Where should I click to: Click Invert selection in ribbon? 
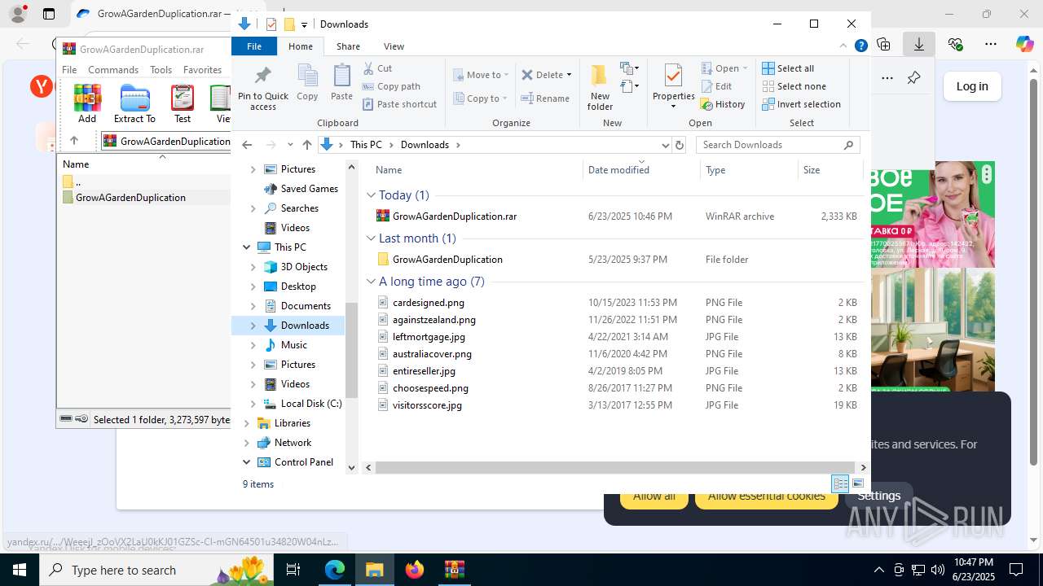802,104
